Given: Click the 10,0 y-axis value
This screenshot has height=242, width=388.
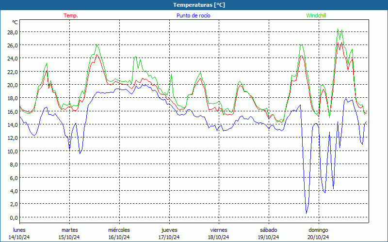Looking at the screenshot, I should pos(12,151).
